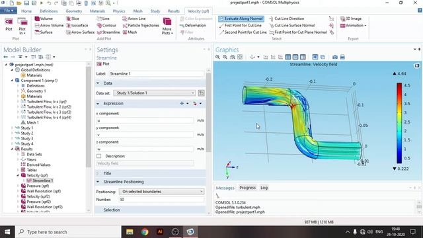Open the Physics ribbon tab
The height and width of the screenshot is (238, 423).
(x=119, y=11)
